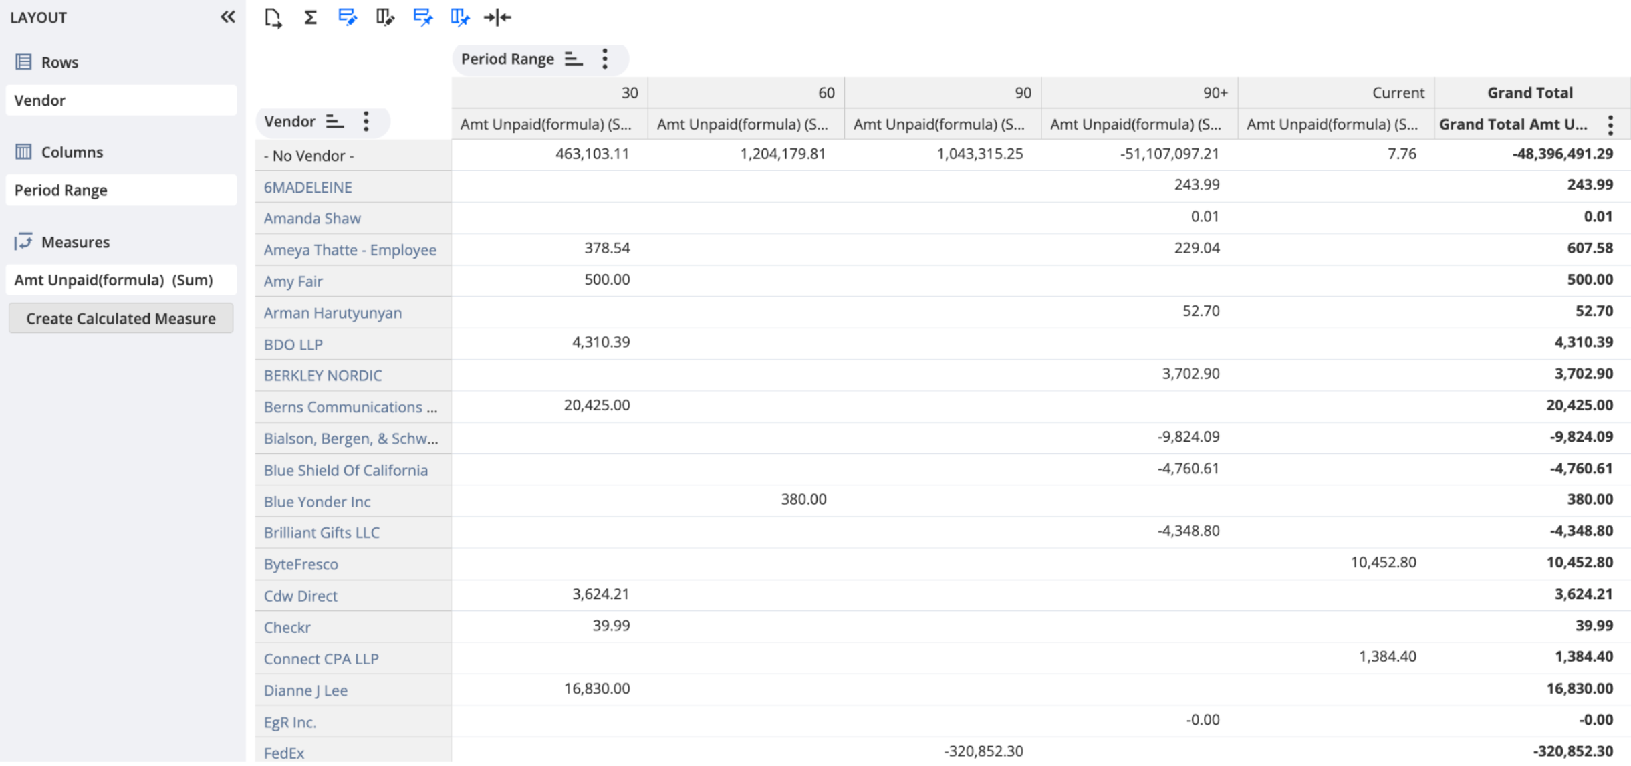This screenshot has width=1631, height=766.
Task: Open the ByteFresco vendor link
Action: (301, 564)
